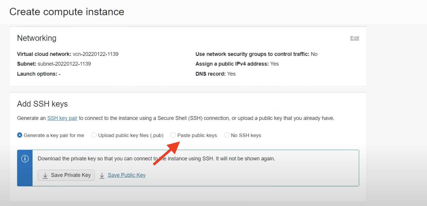Click the download icon on Save Private Key
The height and width of the screenshot is (206, 427).
click(45, 175)
